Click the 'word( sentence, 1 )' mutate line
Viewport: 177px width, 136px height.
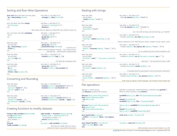tap(135, 66)
